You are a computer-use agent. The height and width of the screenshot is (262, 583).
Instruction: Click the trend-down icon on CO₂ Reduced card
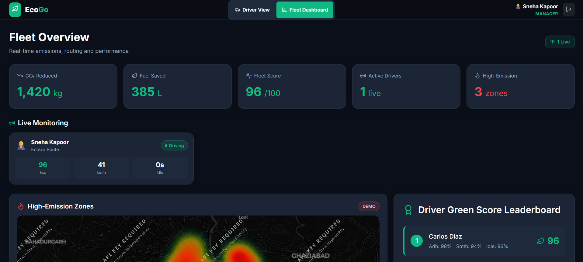click(x=20, y=76)
